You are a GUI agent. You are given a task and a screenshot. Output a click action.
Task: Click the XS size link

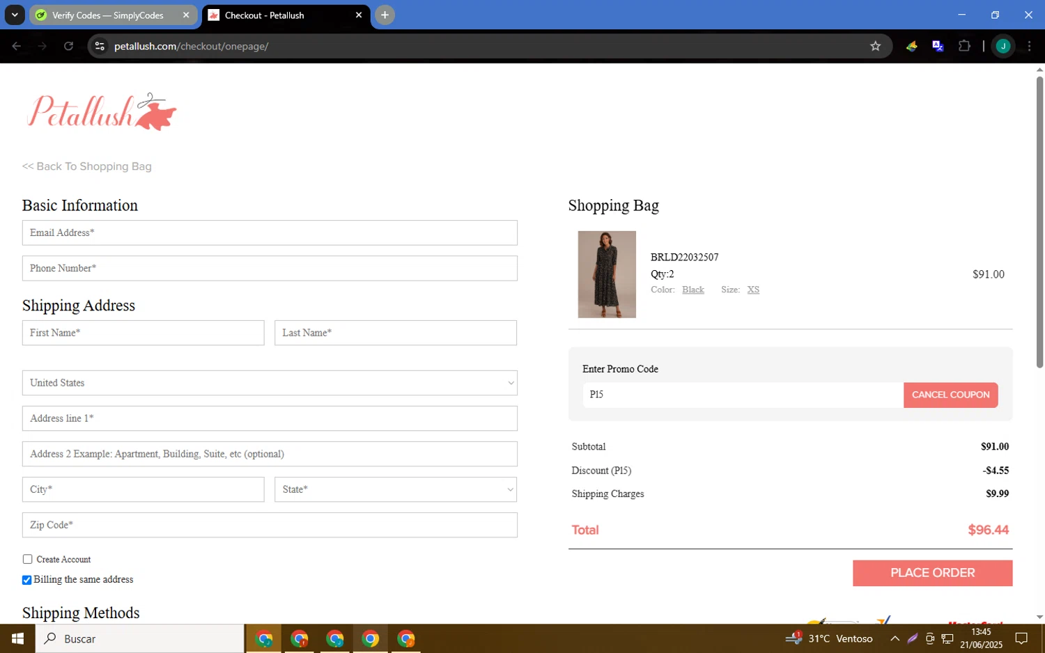[x=753, y=290]
